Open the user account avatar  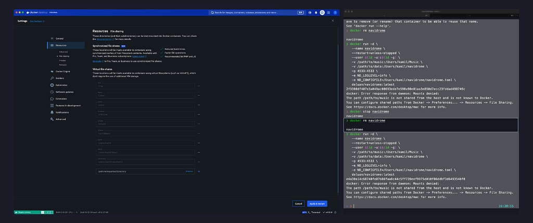(x=336, y=13)
